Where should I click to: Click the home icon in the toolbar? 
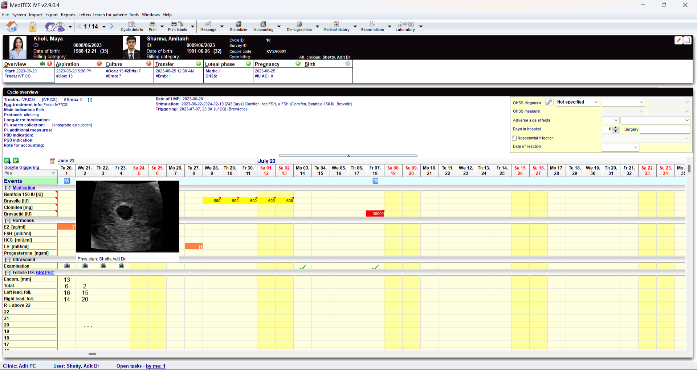(x=12, y=26)
